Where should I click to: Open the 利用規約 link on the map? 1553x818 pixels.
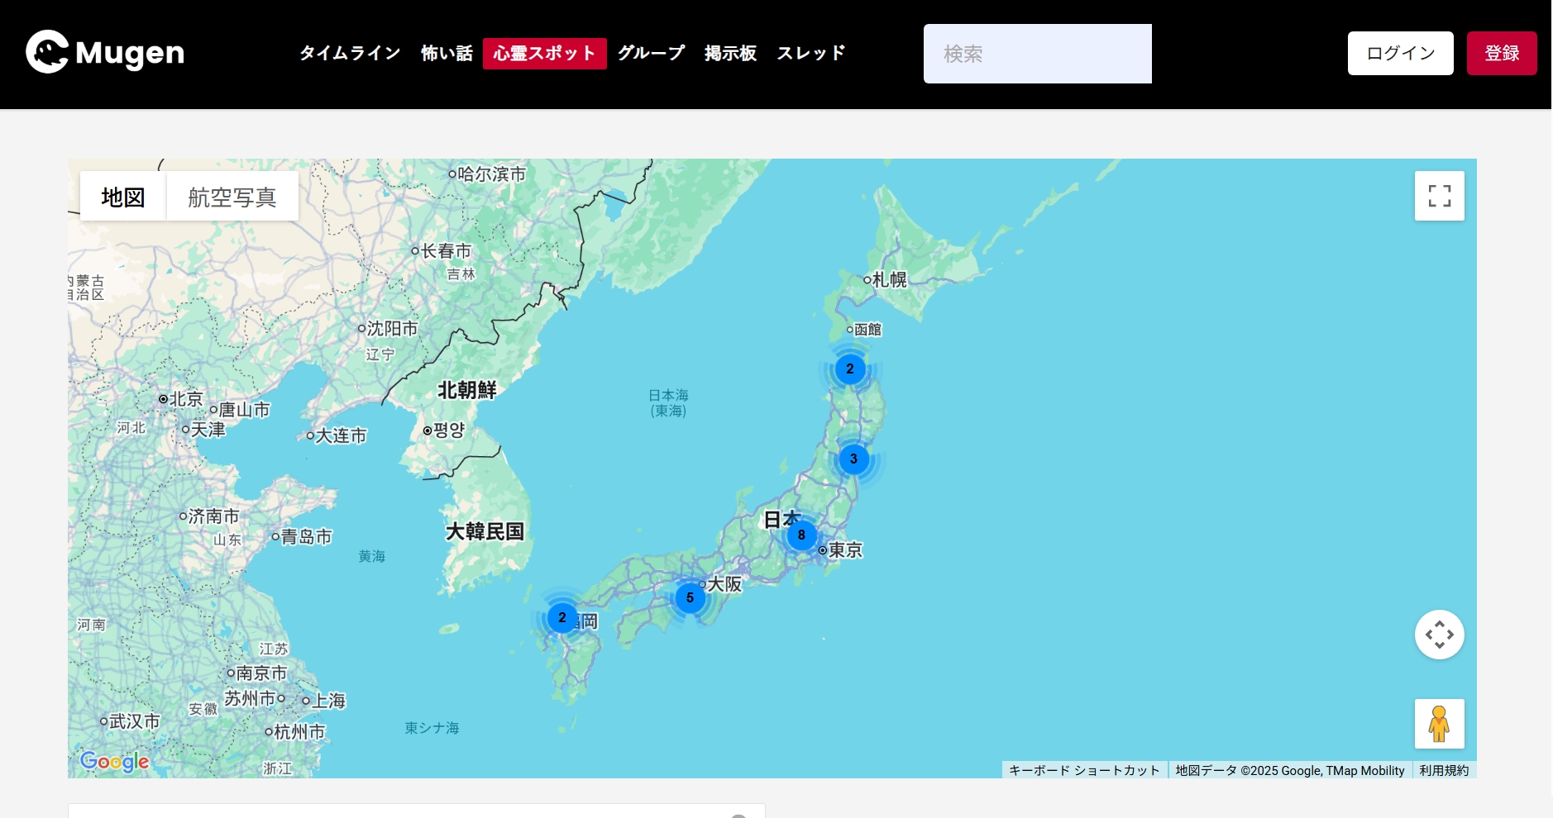tap(1444, 770)
